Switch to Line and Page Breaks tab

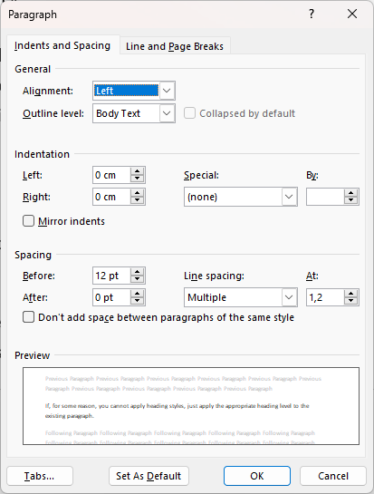pyautogui.click(x=175, y=46)
